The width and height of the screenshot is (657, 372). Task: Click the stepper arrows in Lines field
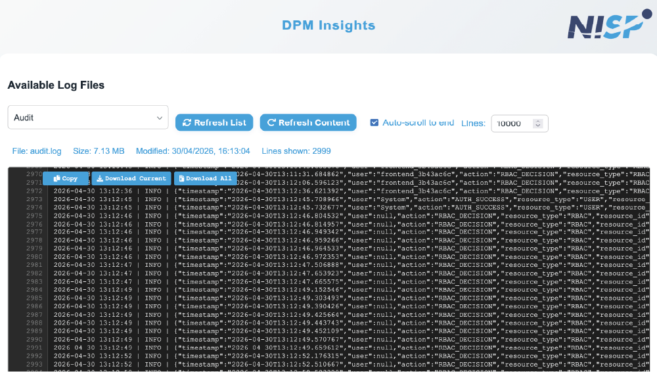click(537, 124)
